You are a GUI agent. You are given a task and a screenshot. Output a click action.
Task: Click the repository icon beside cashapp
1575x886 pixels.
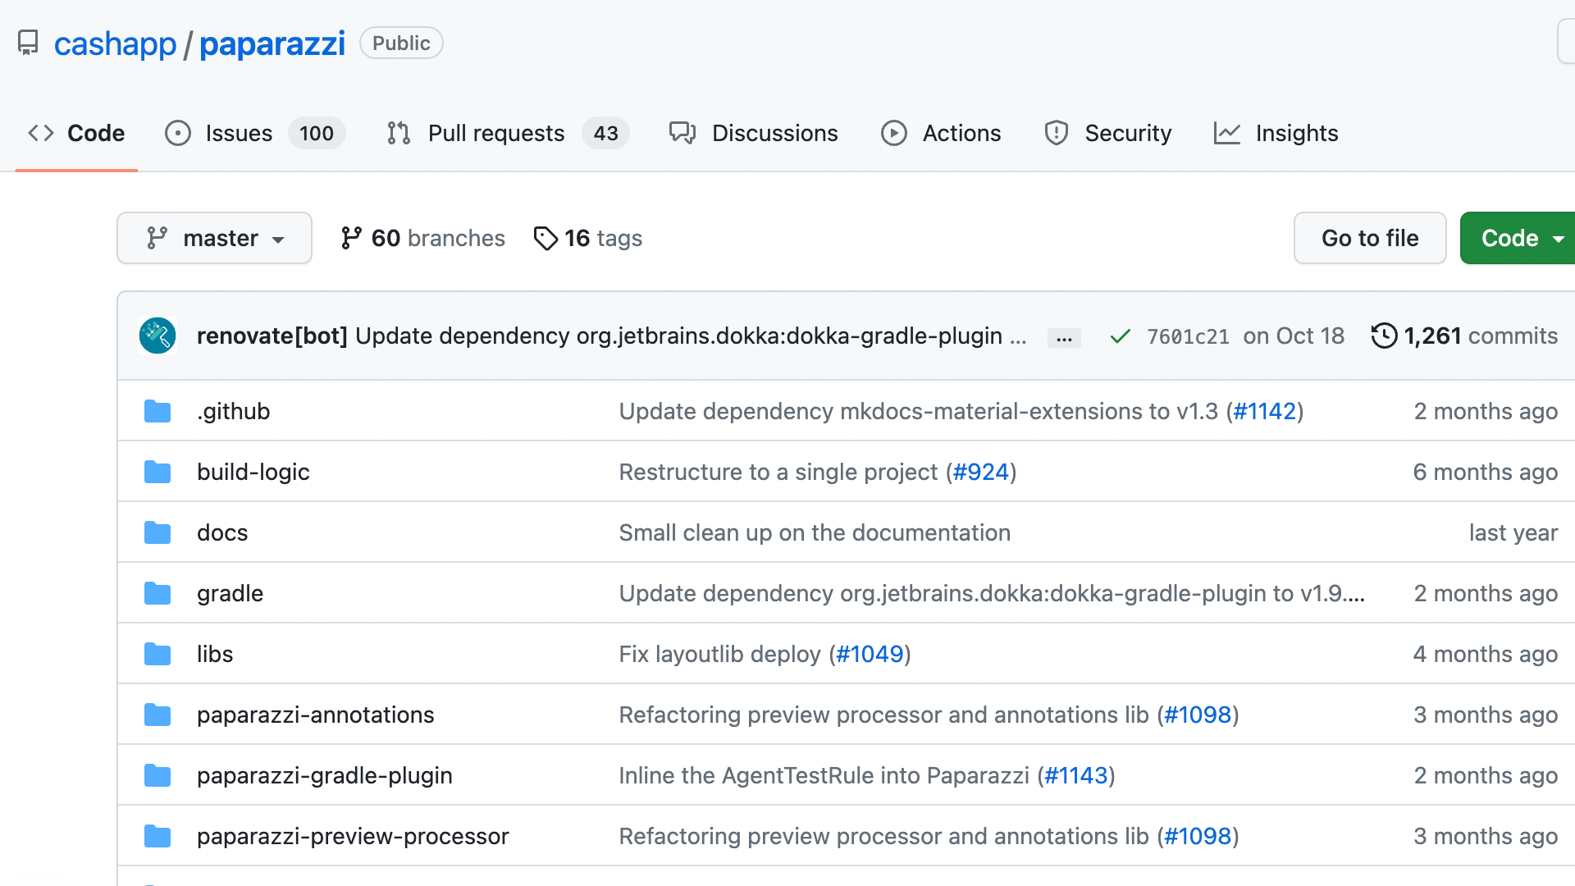pyautogui.click(x=28, y=43)
